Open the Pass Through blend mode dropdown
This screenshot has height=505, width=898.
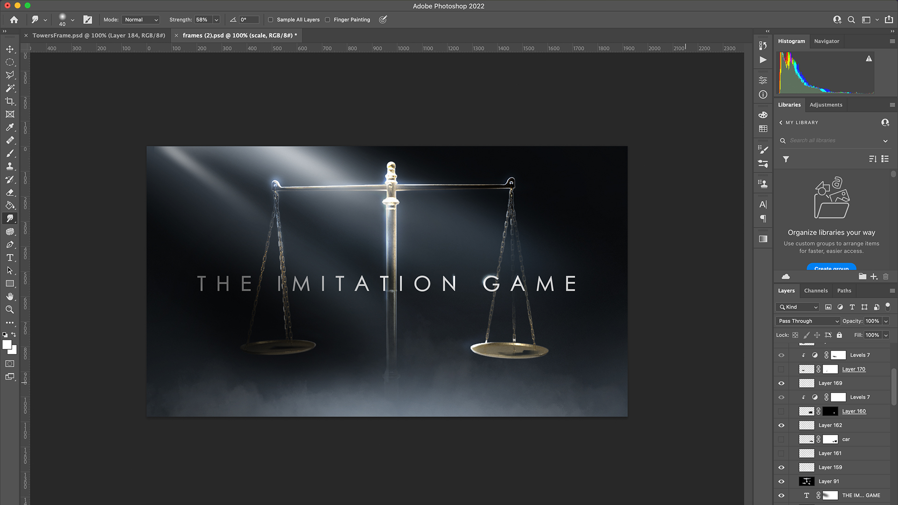tap(808, 321)
